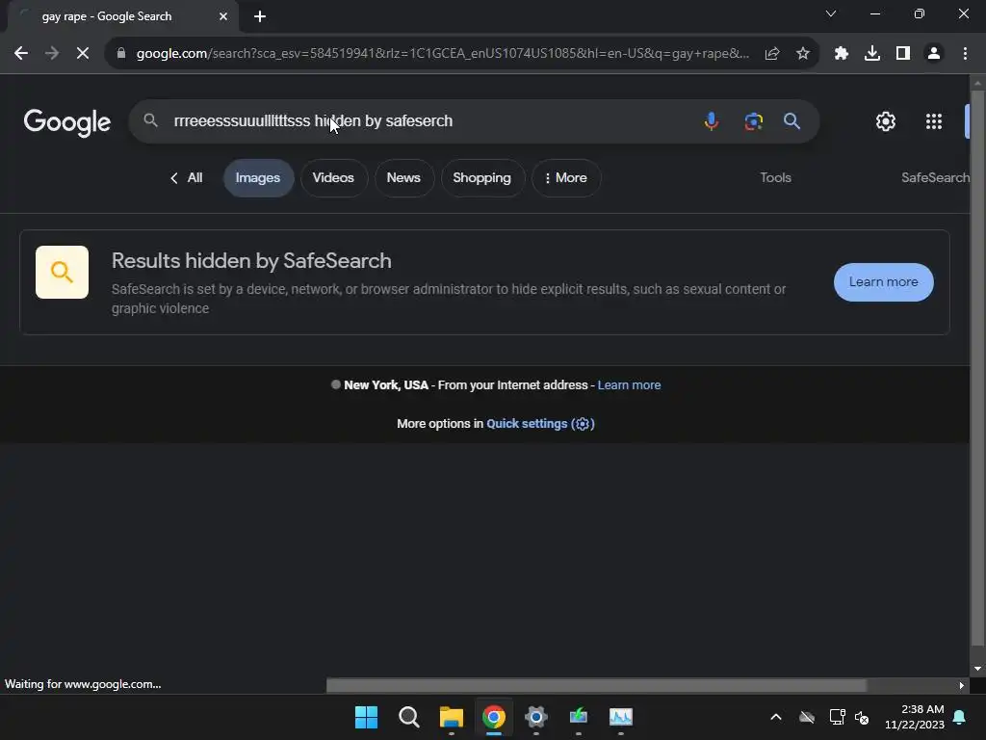Open the Google apps grid
The height and width of the screenshot is (740, 986).
(x=934, y=121)
